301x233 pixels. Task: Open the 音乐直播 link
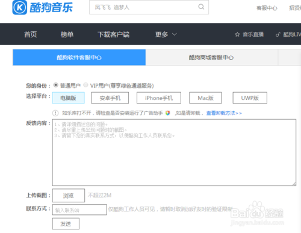[253, 34]
